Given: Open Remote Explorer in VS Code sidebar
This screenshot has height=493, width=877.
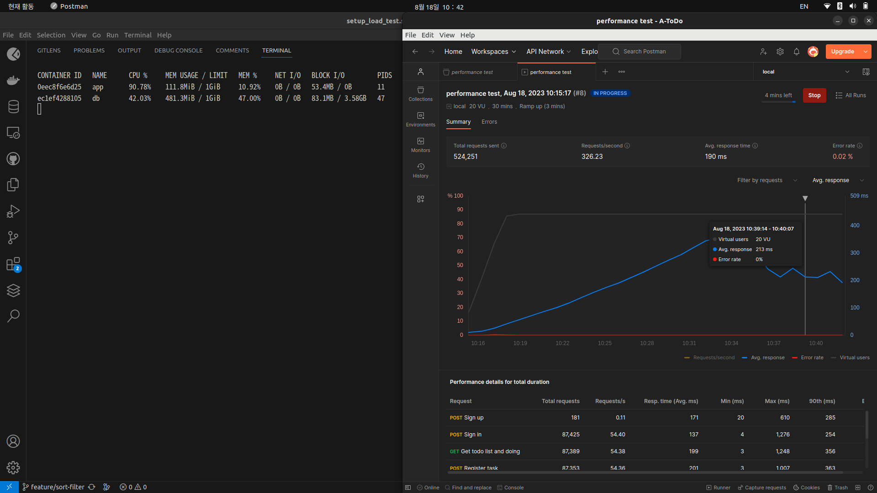Looking at the screenshot, I should point(13,133).
